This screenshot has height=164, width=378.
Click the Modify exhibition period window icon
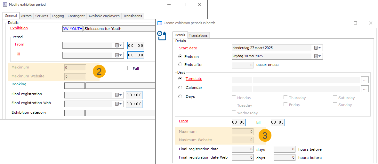click(x=5, y=4)
